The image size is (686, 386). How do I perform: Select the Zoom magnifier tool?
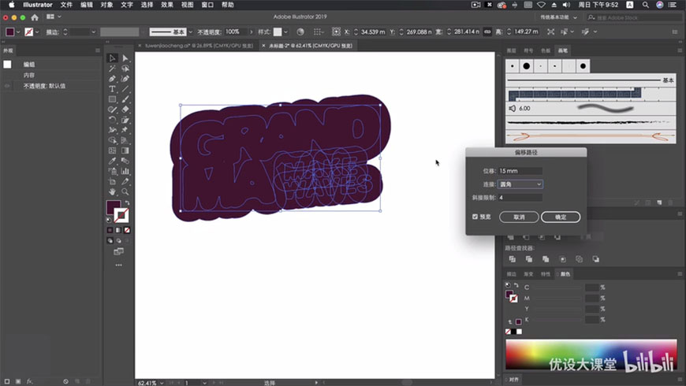[x=125, y=191]
